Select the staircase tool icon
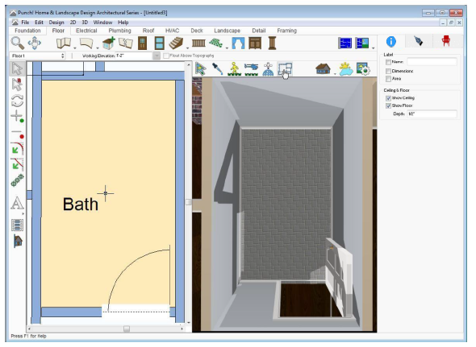This screenshot has width=476, height=347. coord(176,43)
